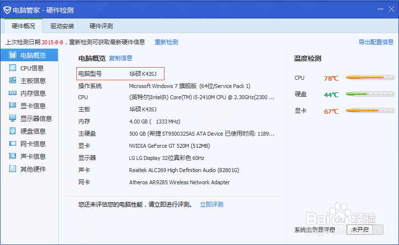Screen dimensions: 399x245
Task: Click the 希捷 ST9500325AS hard disk text
Action: click(x=201, y=134)
